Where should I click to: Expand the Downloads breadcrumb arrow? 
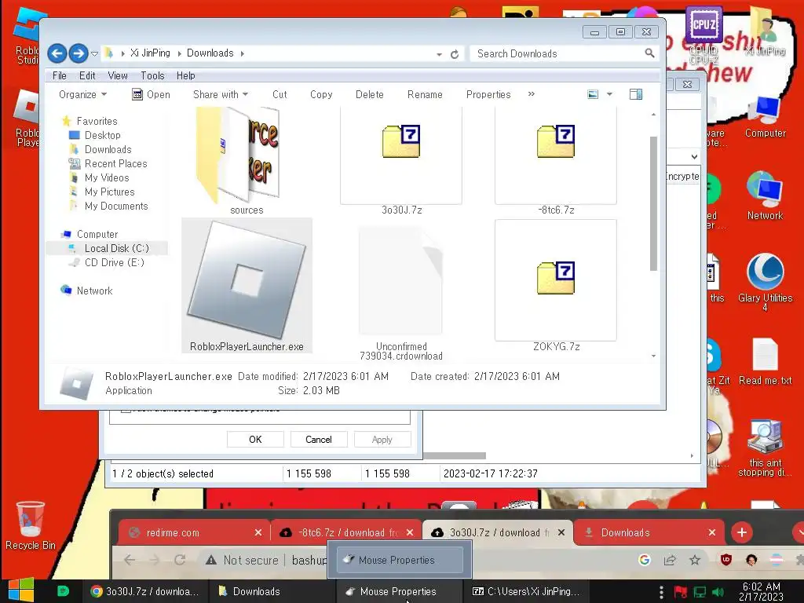pyautogui.click(x=242, y=53)
